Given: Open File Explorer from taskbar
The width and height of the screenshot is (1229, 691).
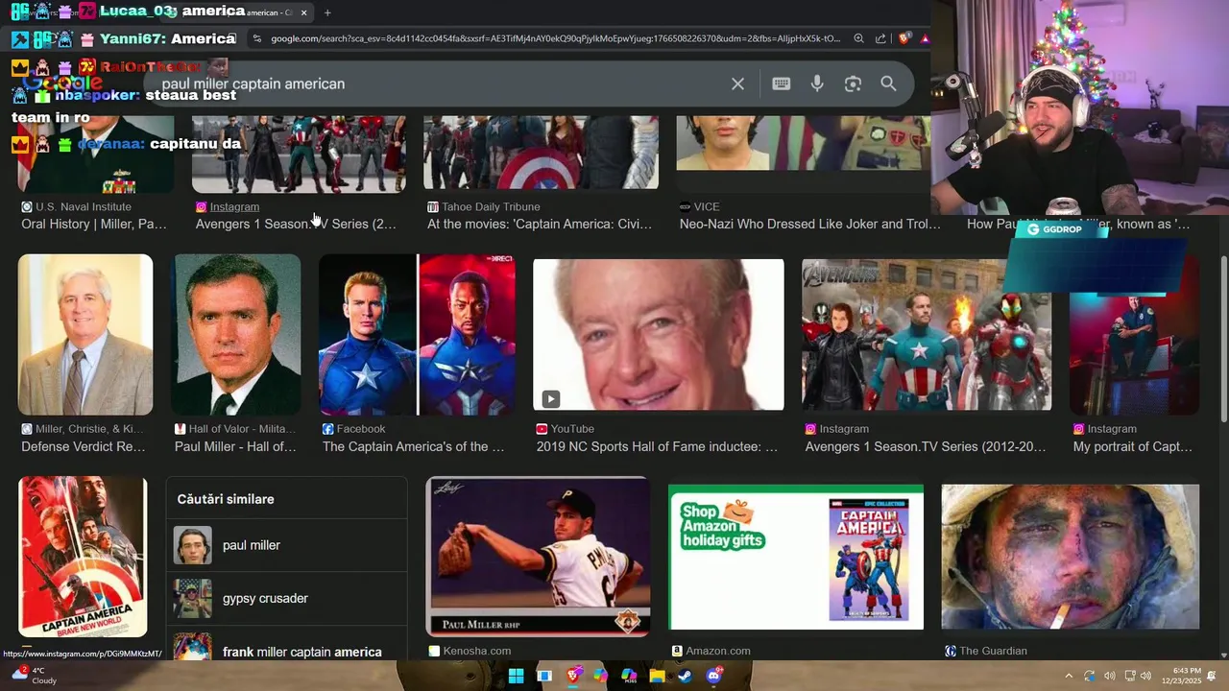Looking at the screenshot, I should click(658, 676).
